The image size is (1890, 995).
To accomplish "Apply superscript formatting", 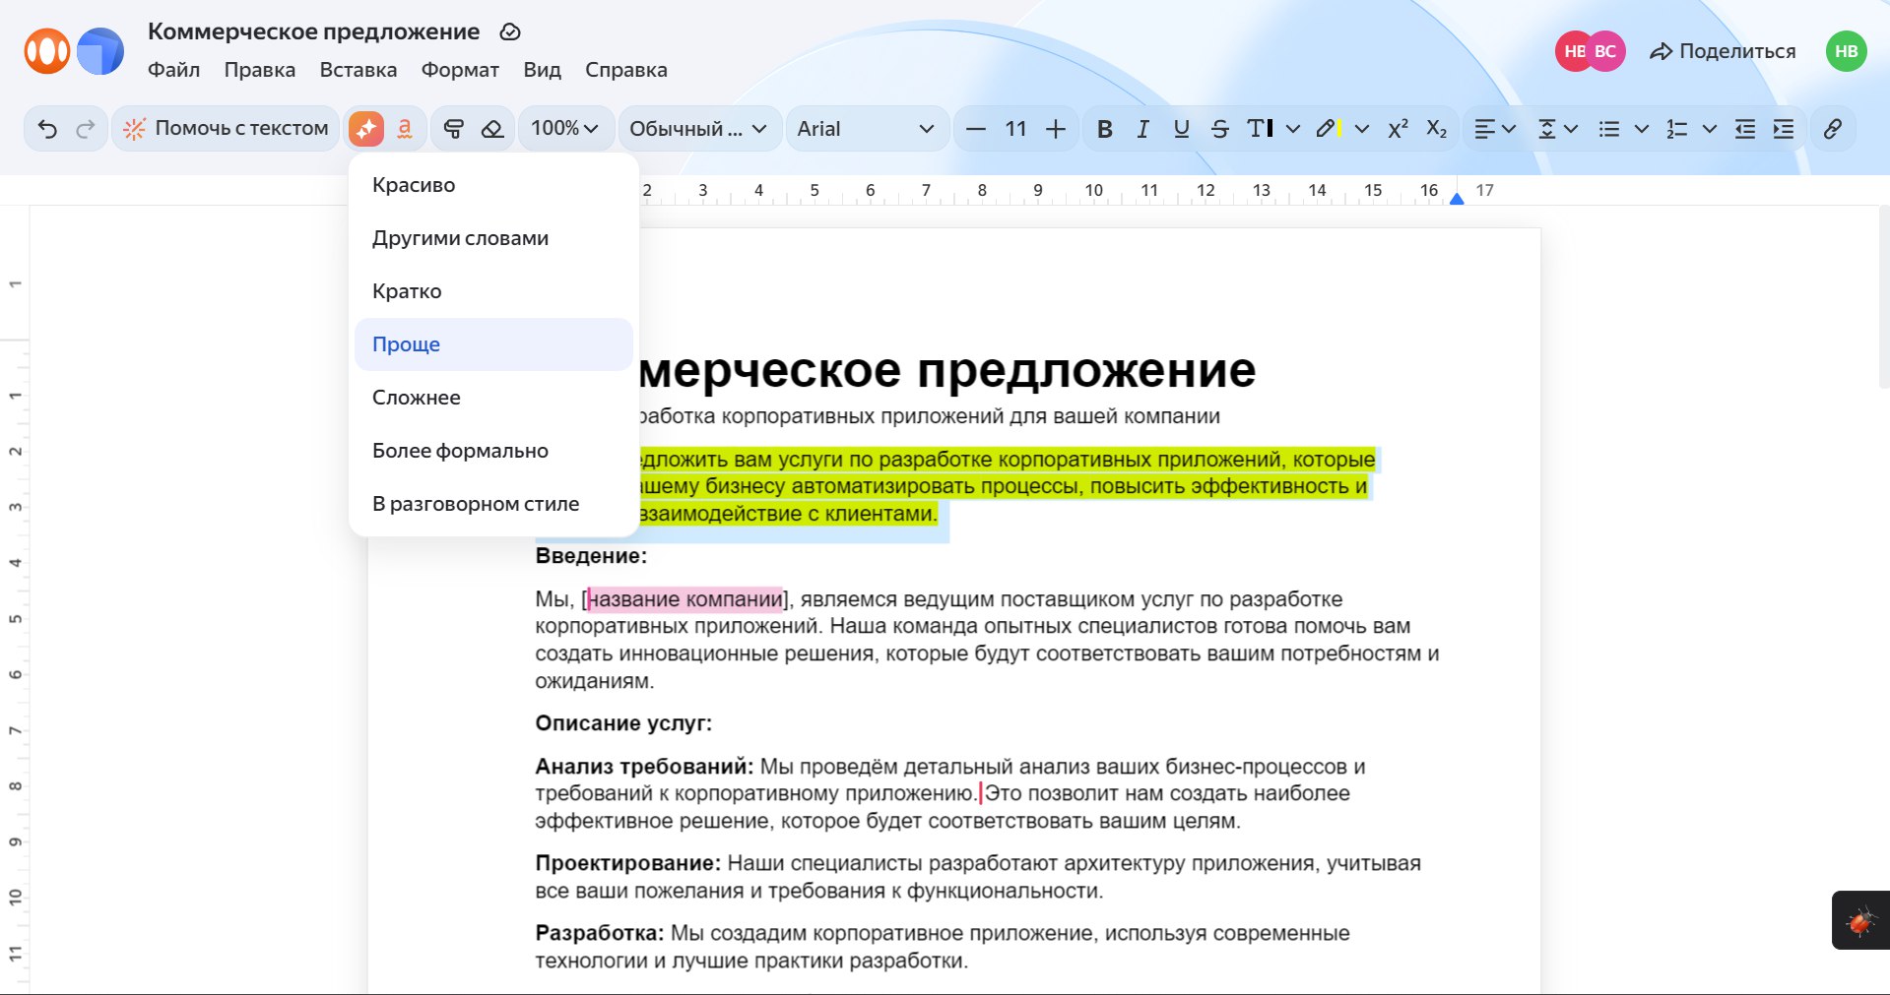I will coord(1398,128).
